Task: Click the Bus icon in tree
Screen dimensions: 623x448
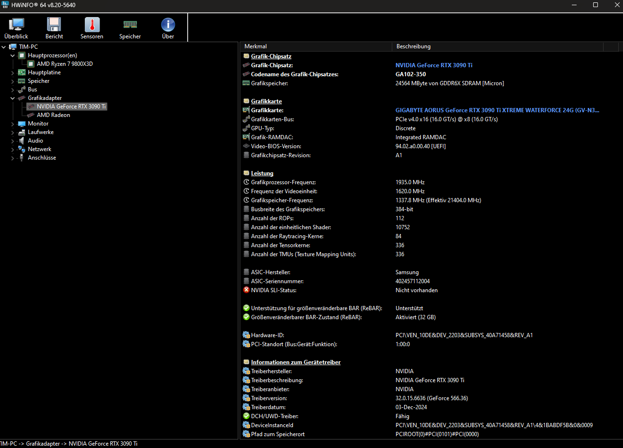Action: click(22, 90)
